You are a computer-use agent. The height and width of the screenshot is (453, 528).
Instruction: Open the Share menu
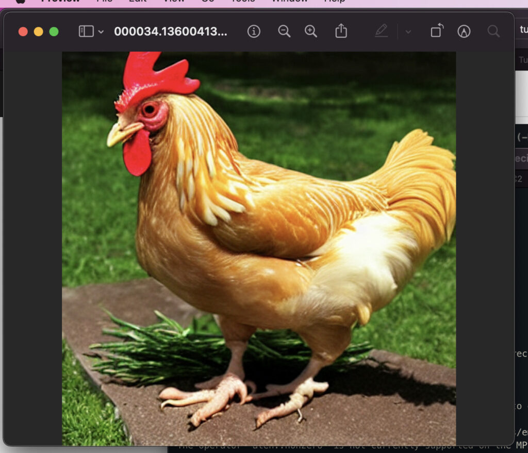[x=341, y=31]
